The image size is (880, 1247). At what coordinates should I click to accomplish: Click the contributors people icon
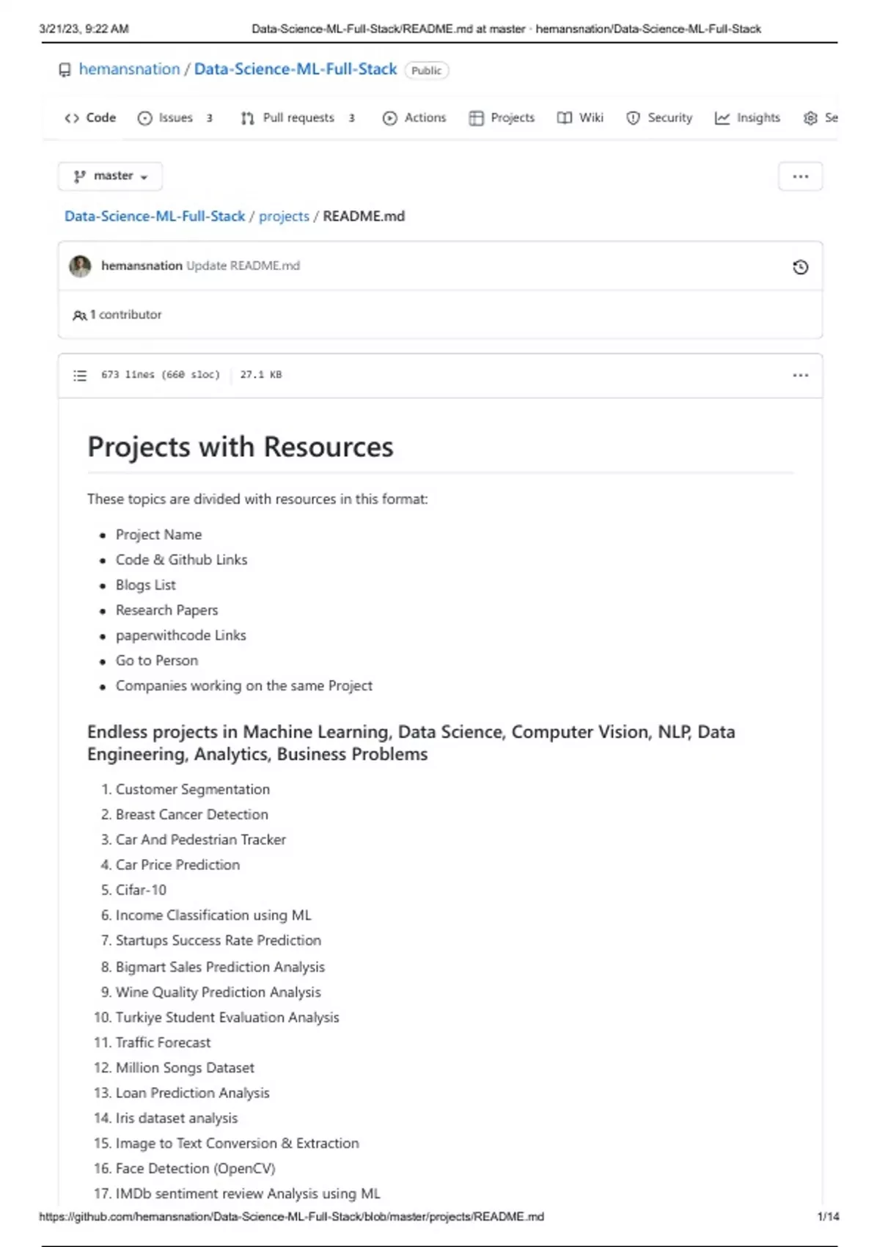tap(79, 315)
